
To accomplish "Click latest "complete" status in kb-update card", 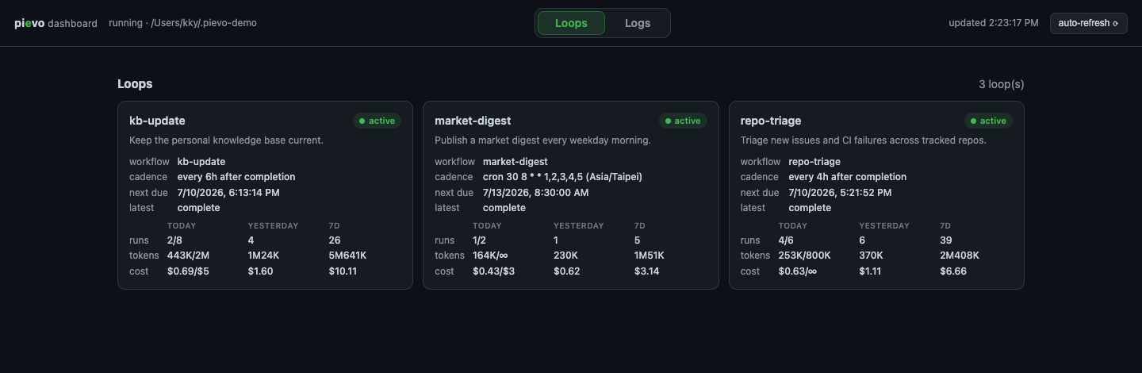I will 199,208.
